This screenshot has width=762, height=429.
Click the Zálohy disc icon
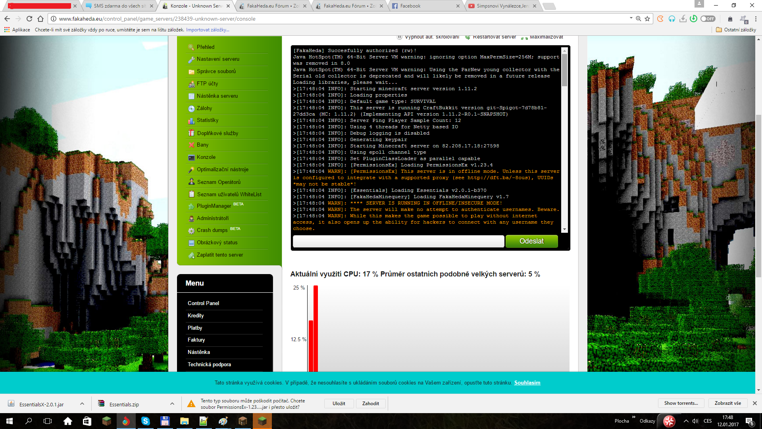point(191,108)
